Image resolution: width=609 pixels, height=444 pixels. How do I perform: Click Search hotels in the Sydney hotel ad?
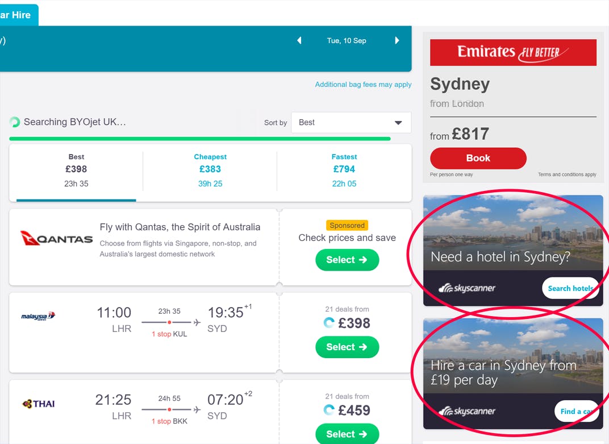570,288
